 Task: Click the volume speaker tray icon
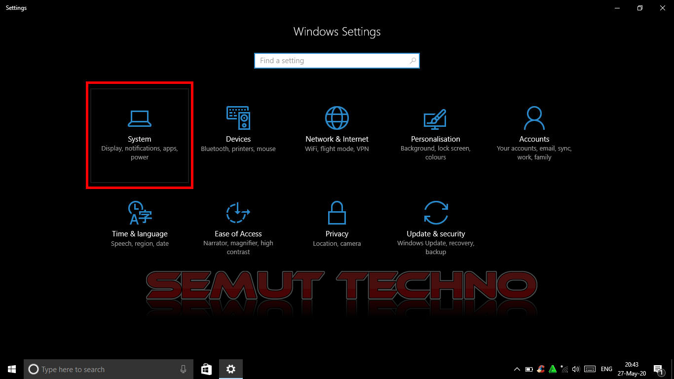click(576, 369)
